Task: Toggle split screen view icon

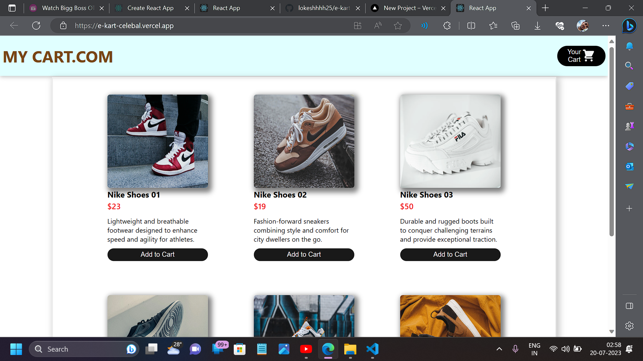Action: (471, 26)
